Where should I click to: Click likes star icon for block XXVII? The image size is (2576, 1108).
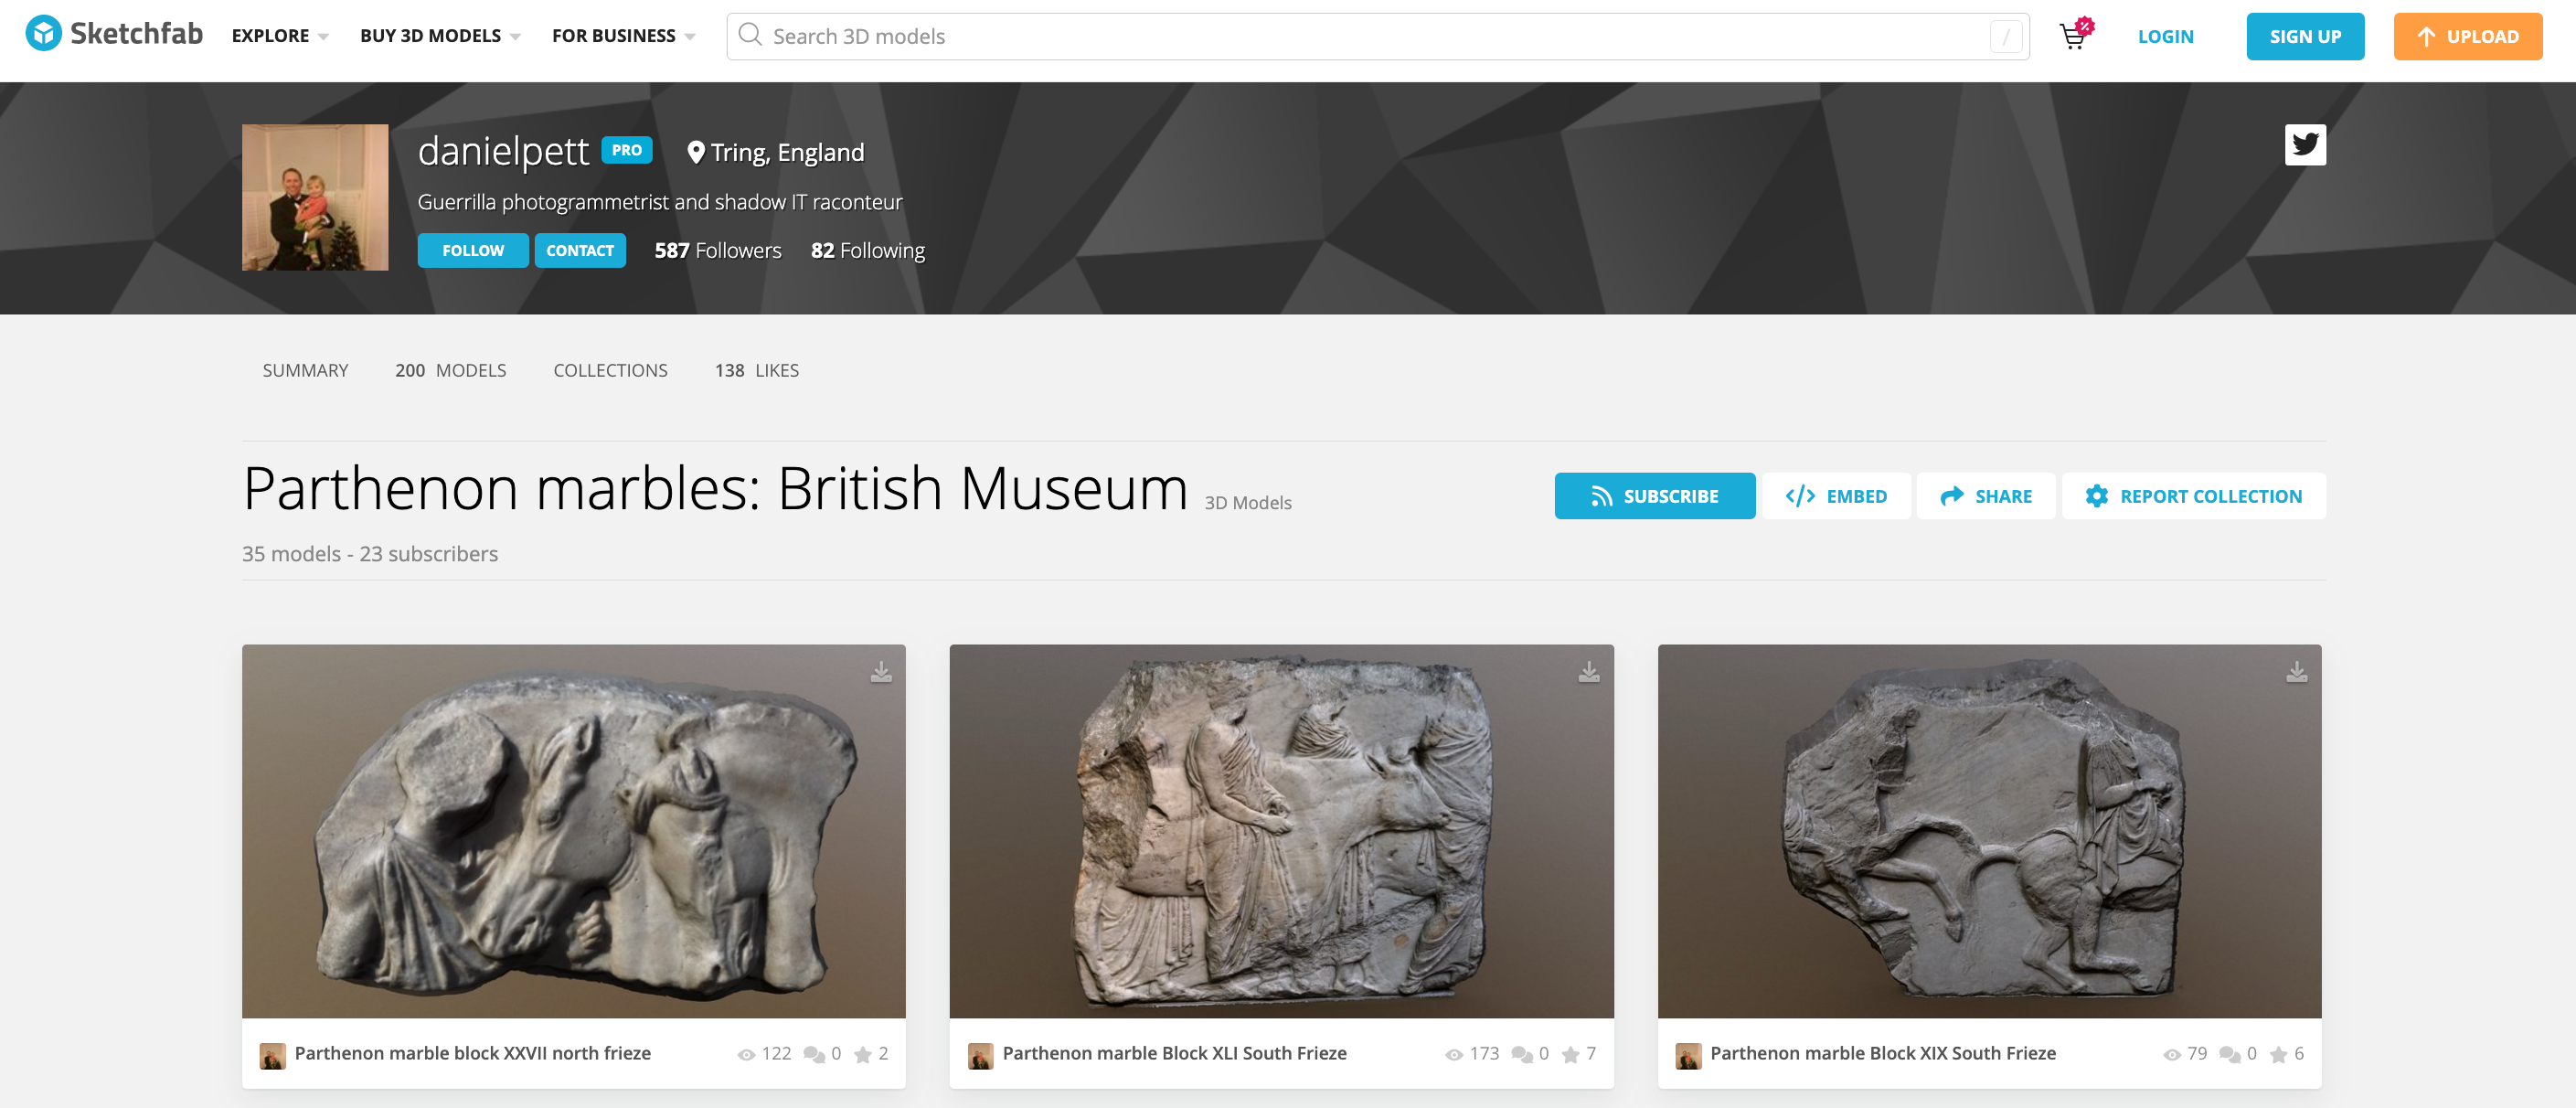point(863,1055)
